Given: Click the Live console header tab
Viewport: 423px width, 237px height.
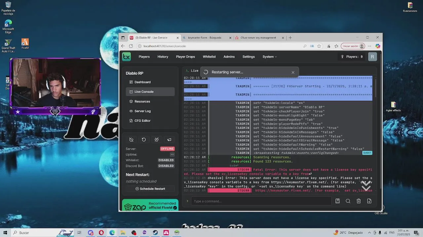Looking at the screenshot, I should point(192,71).
